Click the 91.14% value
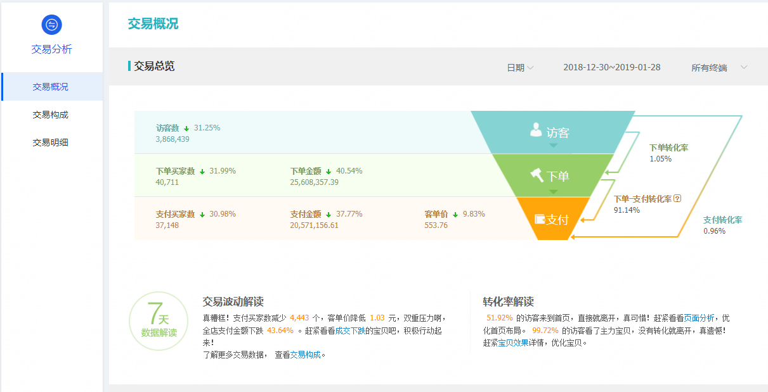The width and height of the screenshot is (768, 392). pyautogui.click(x=627, y=210)
